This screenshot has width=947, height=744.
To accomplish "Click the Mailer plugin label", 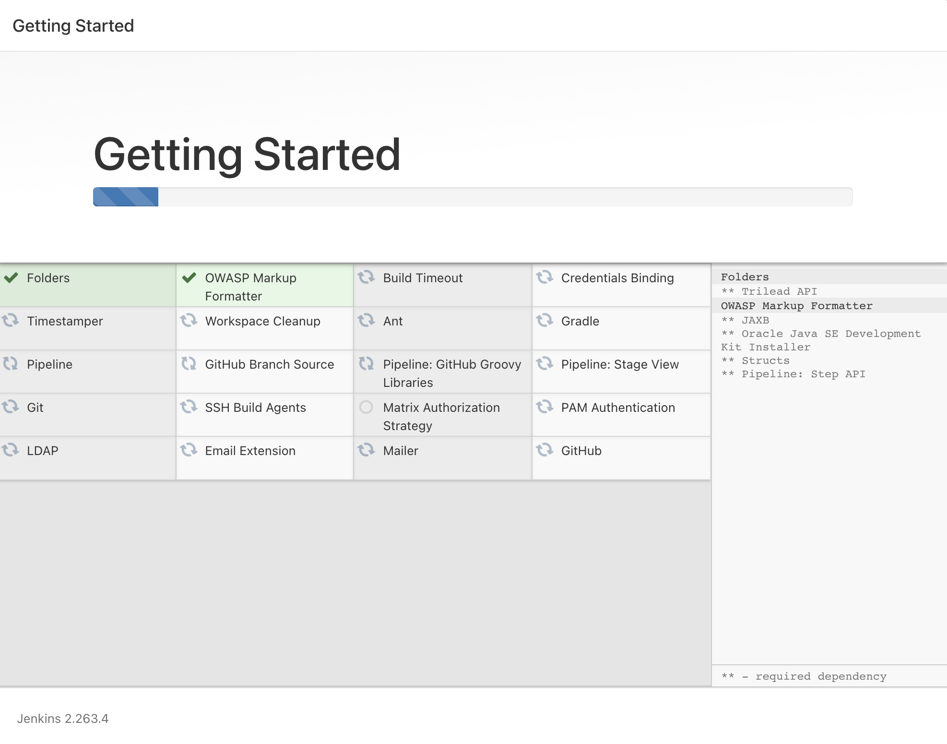I will (401, 451).
